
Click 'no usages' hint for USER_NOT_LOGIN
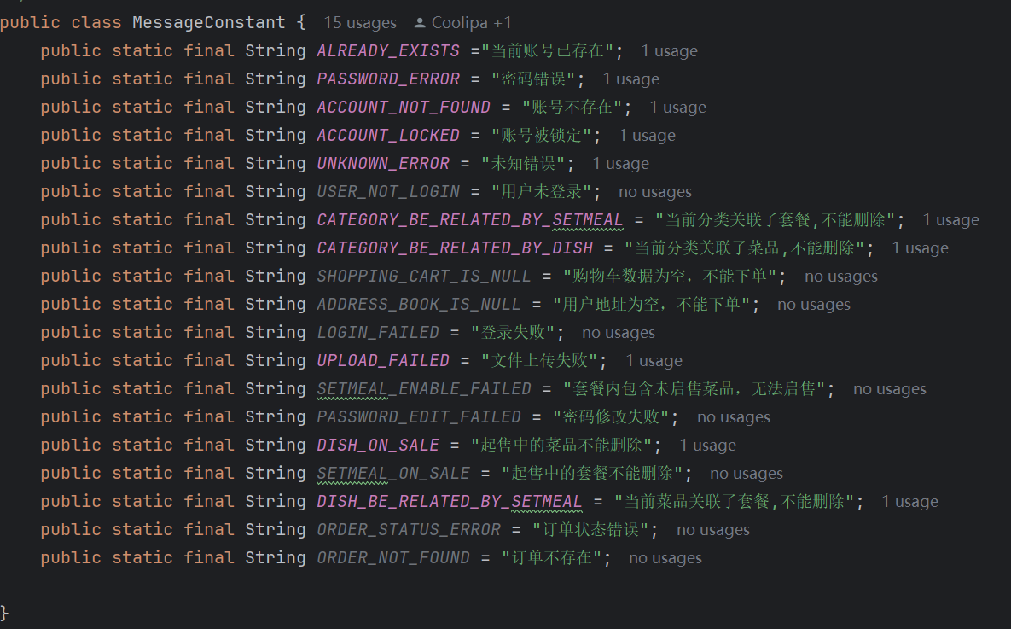pos(655,192)
